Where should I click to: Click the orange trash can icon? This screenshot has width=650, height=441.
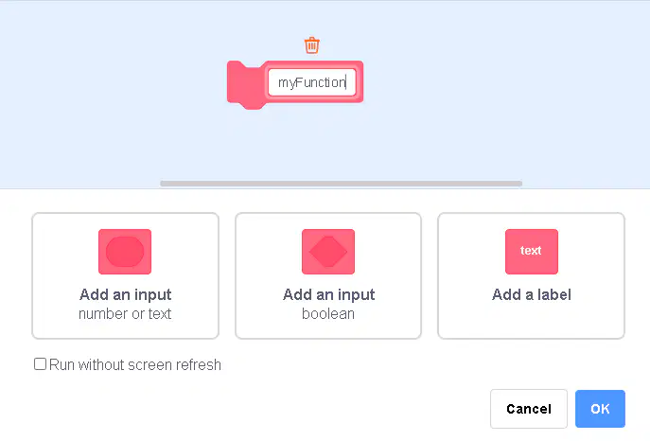click(311, 45)
